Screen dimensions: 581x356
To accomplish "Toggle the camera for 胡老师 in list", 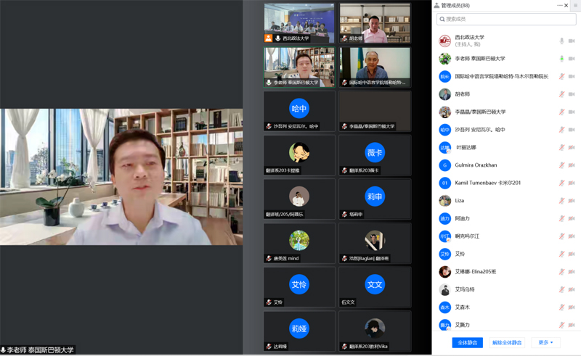I will pos(572,94).
